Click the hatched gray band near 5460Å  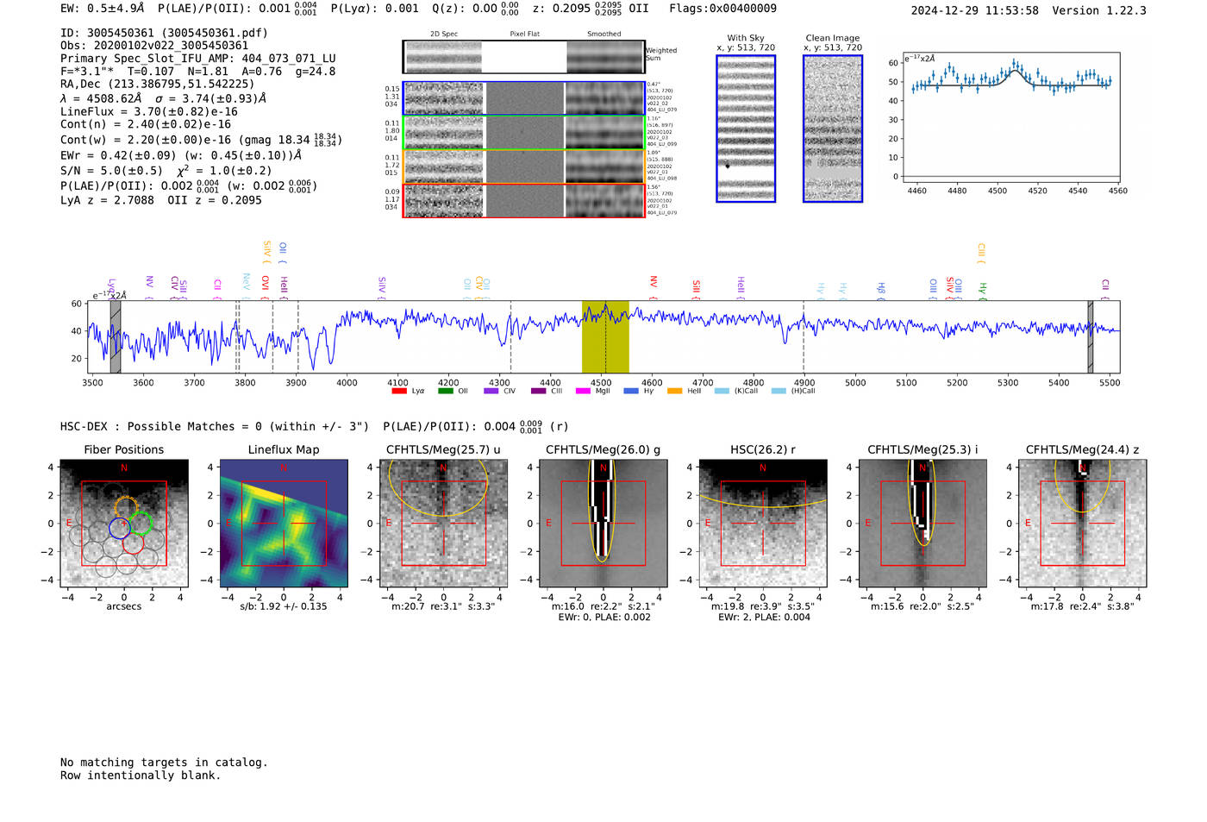[1091, 337]
